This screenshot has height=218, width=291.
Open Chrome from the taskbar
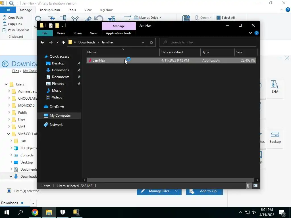[x=35, y=212]
